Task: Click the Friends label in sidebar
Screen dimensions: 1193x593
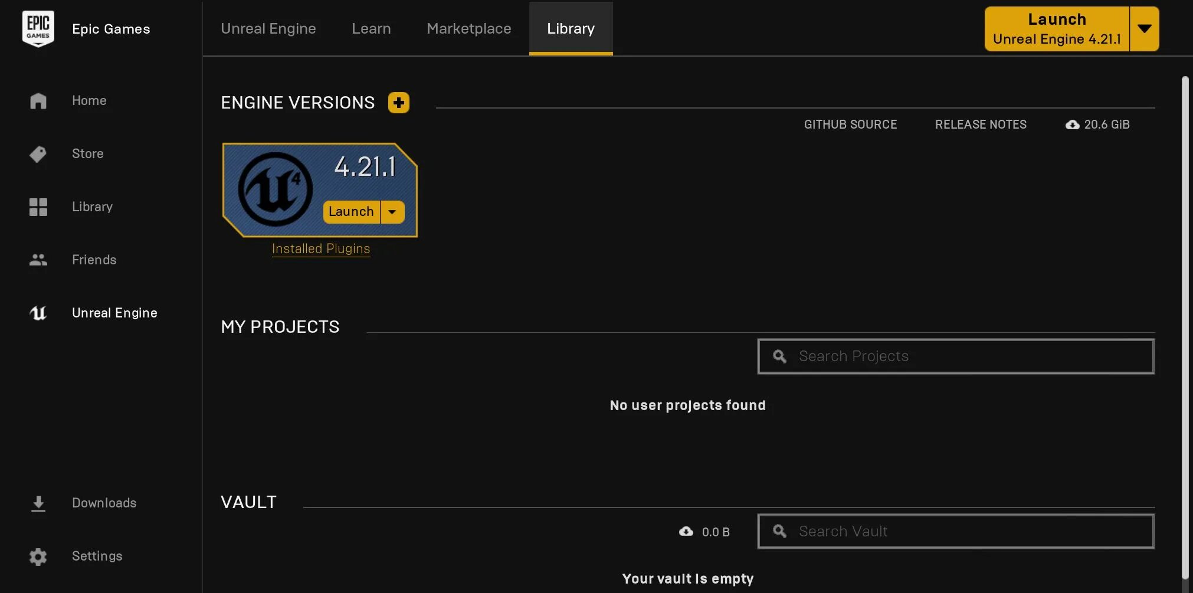Action: pyautogui.click(x=94, y=260)
